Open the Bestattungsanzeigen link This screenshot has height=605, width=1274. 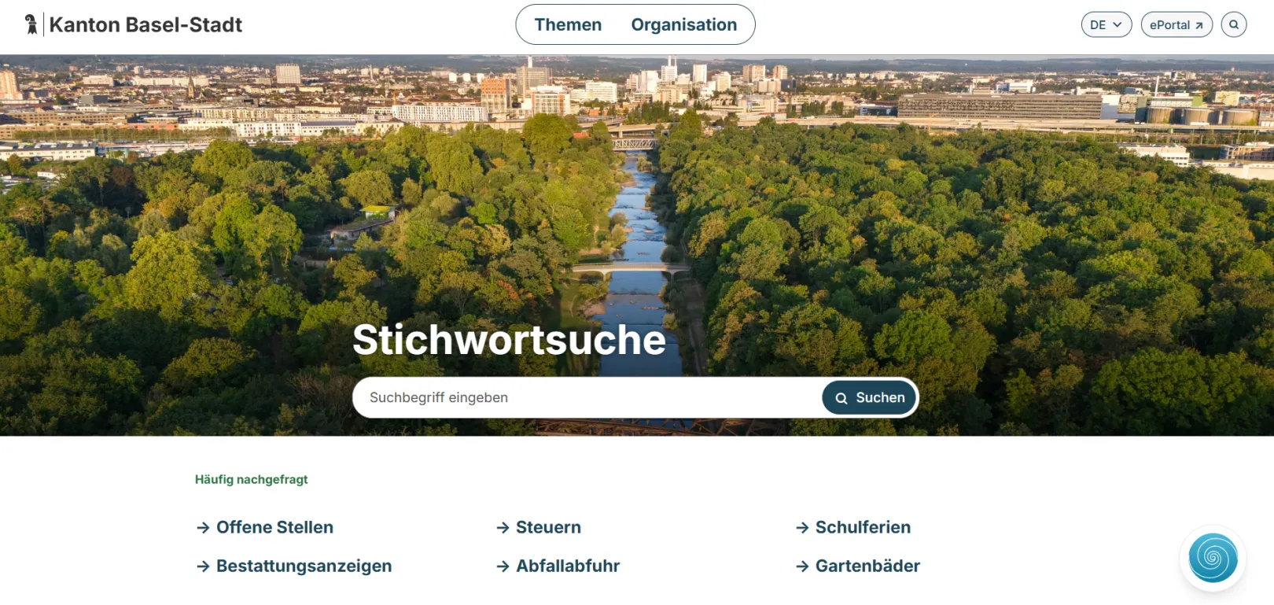pyautogui.click(x=294, y=566)
